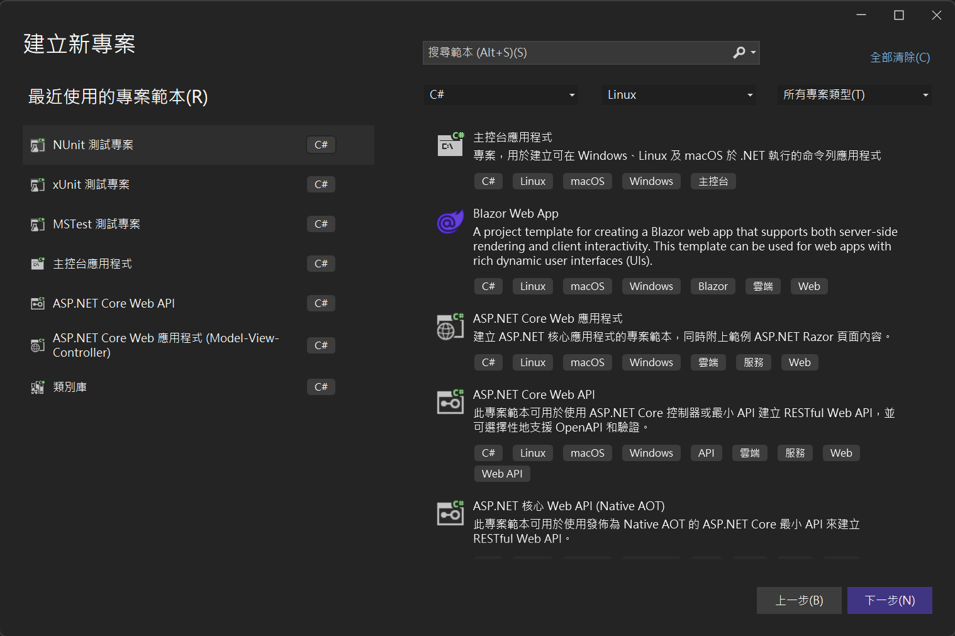The height and width of the screenshot is (636, 955).
Task: Click the 下一步 next button
Action: tap(890, 600)
